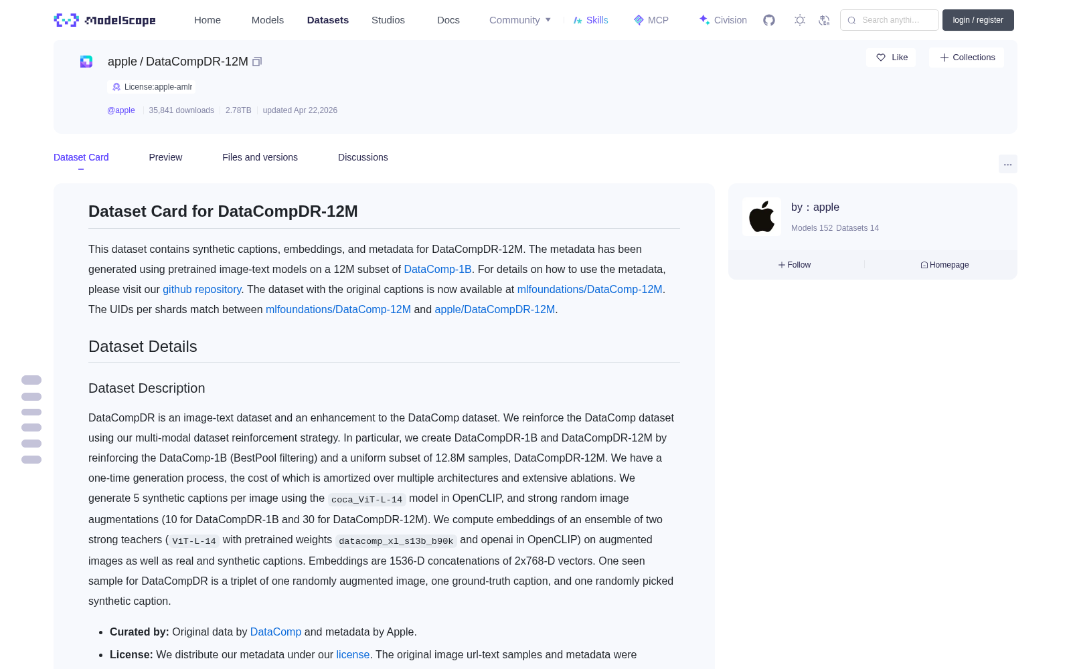1071x669 pixels.
Task: Click the 'Dataset Details' heading
Action: (x=143, y=347)
